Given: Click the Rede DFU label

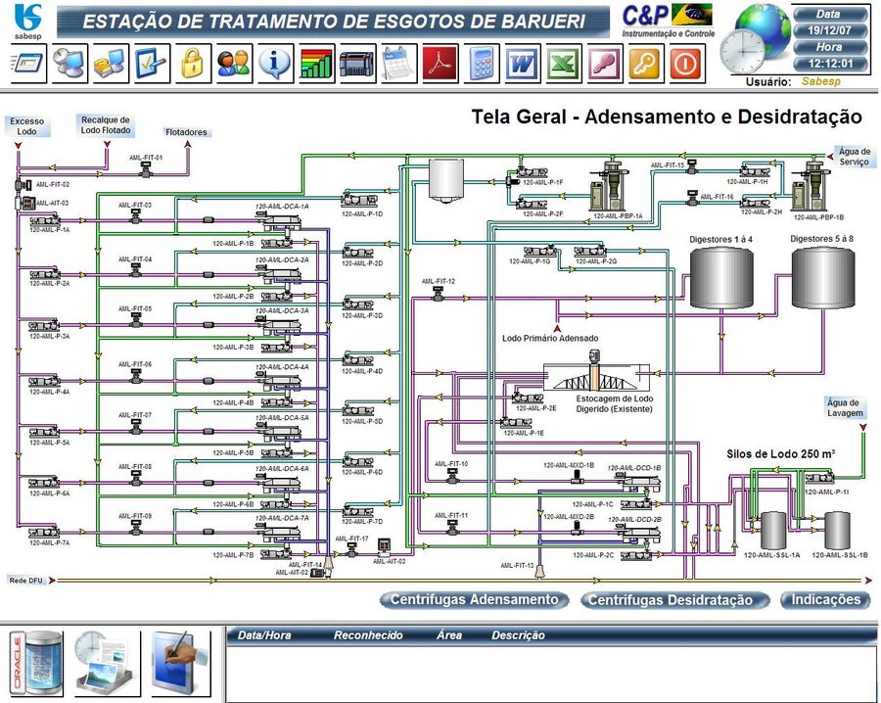Looking at the screenshot, I should [25, 581].
